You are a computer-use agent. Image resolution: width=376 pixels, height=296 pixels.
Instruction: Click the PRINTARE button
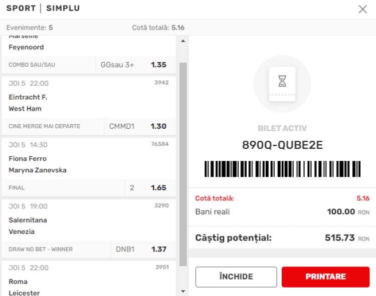point(325,277)
